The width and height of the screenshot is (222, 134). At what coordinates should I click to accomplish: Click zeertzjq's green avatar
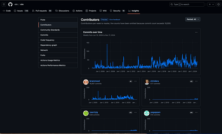[x=86, y=113]
